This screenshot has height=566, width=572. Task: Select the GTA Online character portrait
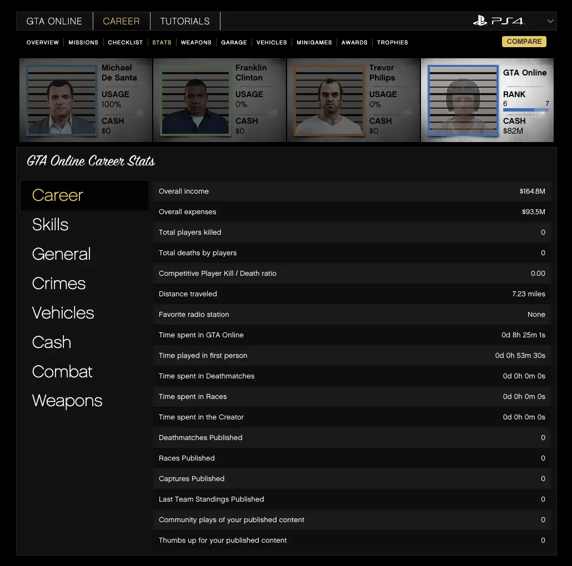463,100
